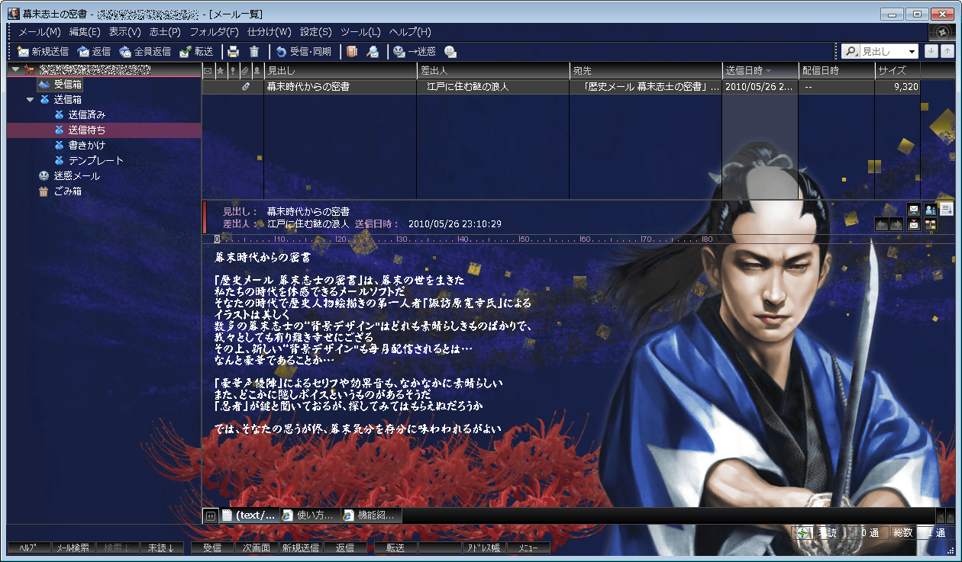The image size is (962, 562).
Task: Select the 幕末時代からの密書 mail row
Action: click(x=561, y=86)
